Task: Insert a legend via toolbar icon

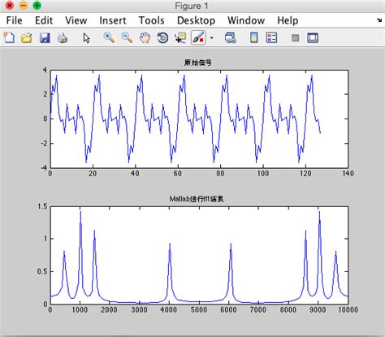Action: 271,37
